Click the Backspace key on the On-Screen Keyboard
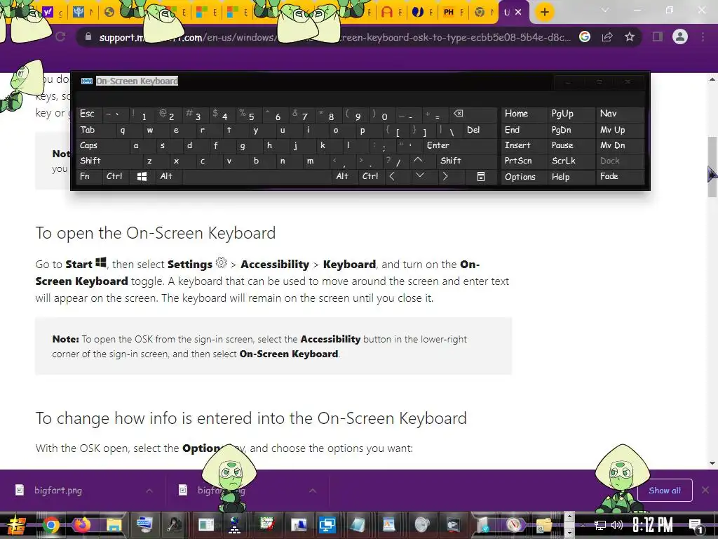The height and width of the screenshot is (539, 718). click(459, 114)
